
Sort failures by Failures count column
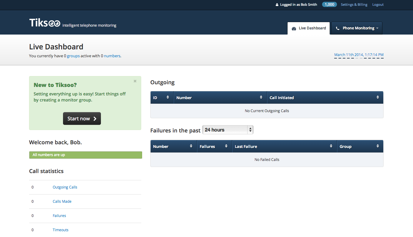coord(214,146)
